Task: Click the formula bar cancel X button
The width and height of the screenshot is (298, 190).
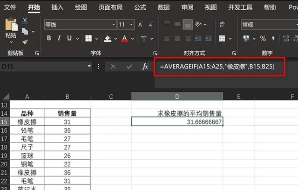Action: (x=112, y=67)
